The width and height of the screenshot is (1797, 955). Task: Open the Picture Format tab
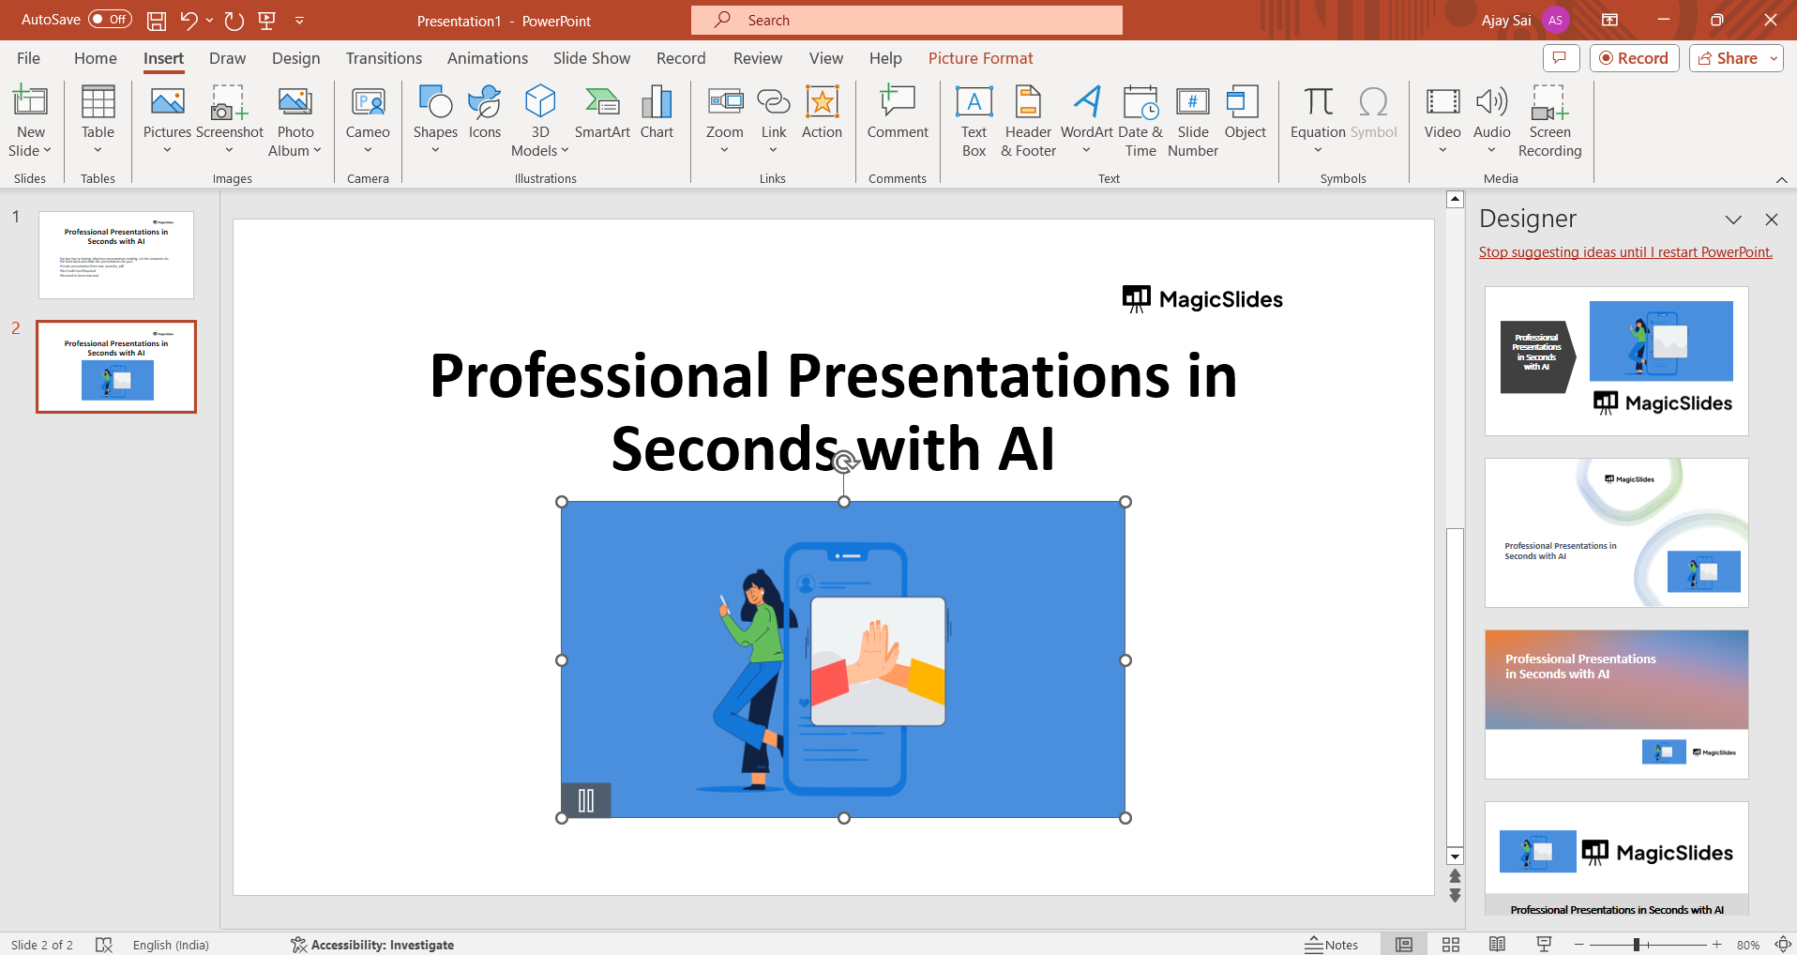[x=980, y=58]
